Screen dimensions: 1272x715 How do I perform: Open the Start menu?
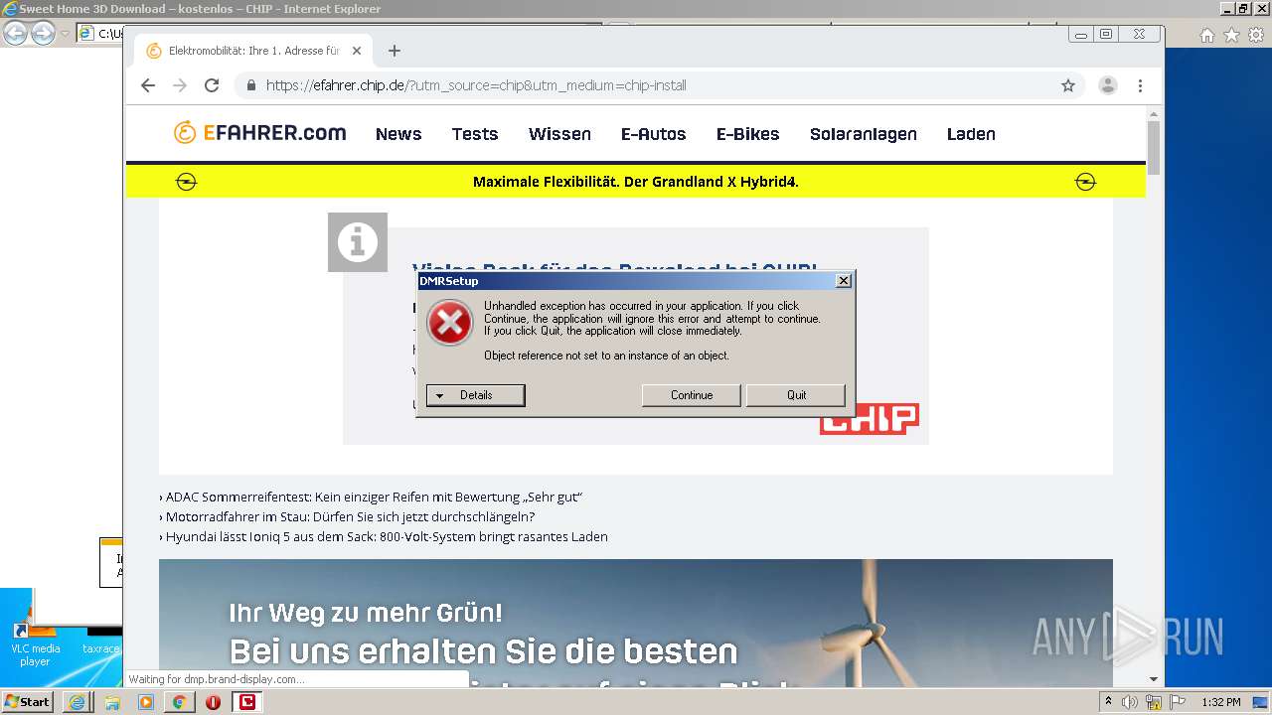(x=27, y=702)
